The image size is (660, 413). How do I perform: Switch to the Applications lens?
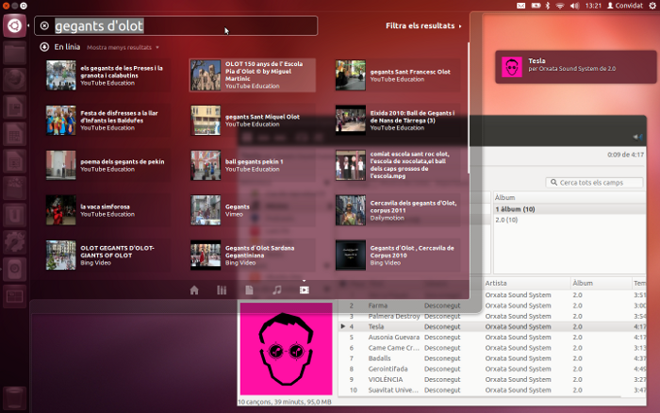[x=222, y=290]
